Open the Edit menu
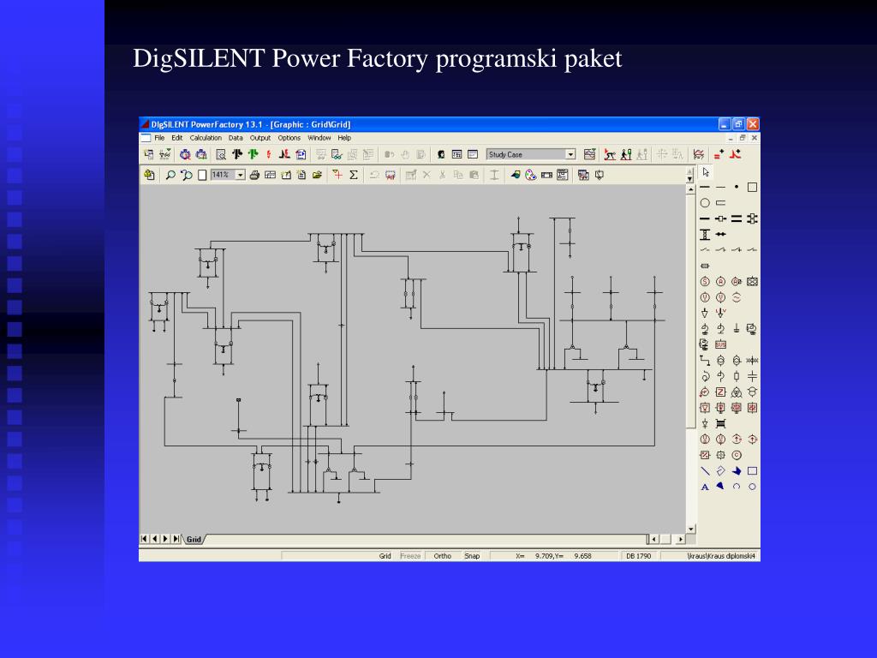 pyautogui.click(x=177, y=138)
